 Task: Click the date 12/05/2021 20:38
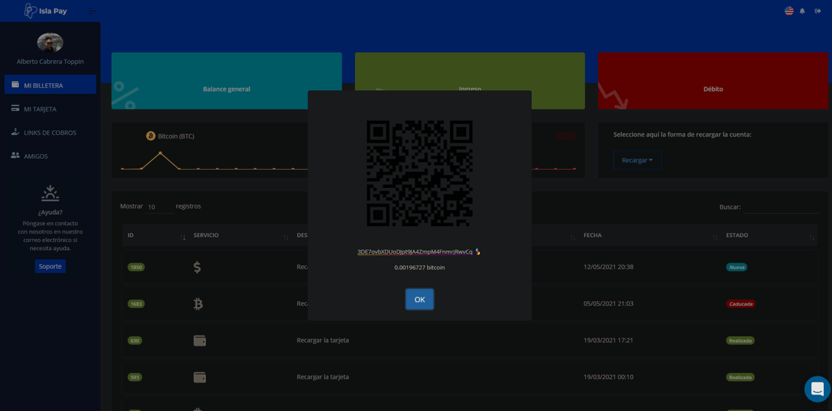[x=608, y=267]
